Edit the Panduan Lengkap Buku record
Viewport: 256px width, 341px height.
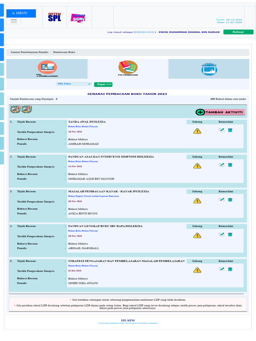coord(221,234)
